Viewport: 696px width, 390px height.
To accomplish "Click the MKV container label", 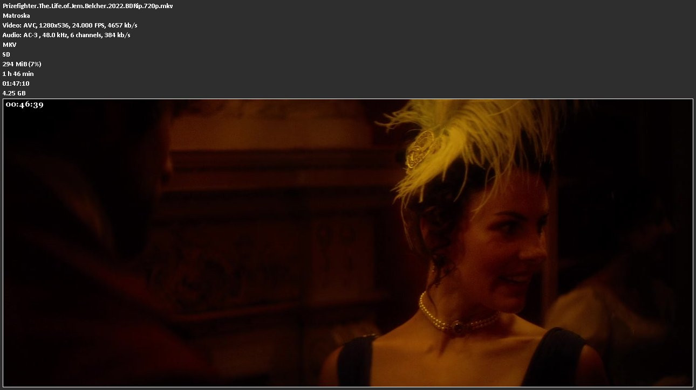I will [x=9, y=45].
